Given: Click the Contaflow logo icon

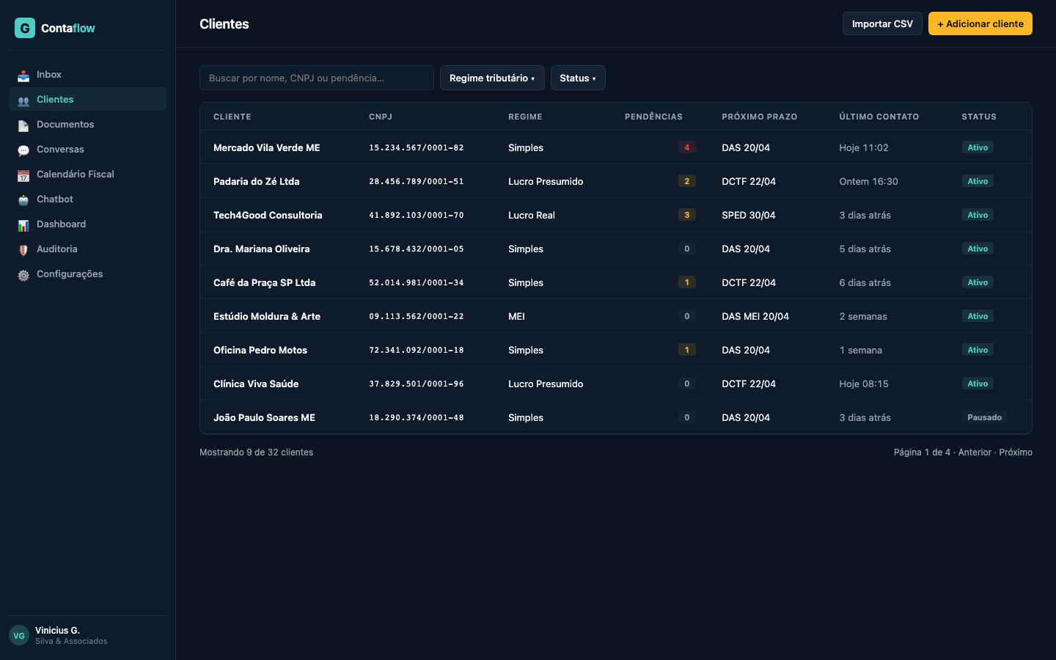Looking at the screenshot, I should tap(25, 28).
